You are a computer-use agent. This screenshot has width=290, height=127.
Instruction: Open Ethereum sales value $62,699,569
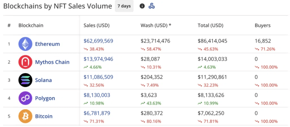tap(98, 41)
